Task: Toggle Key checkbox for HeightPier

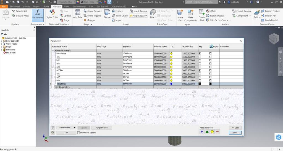Action: pyautogui.click(x=200, y=84)
